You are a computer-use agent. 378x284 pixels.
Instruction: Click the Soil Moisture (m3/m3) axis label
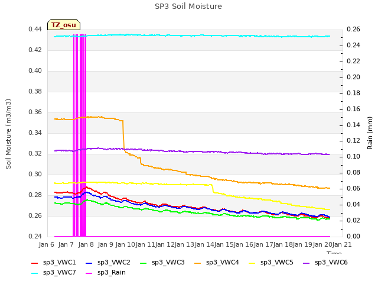(8, 134)
